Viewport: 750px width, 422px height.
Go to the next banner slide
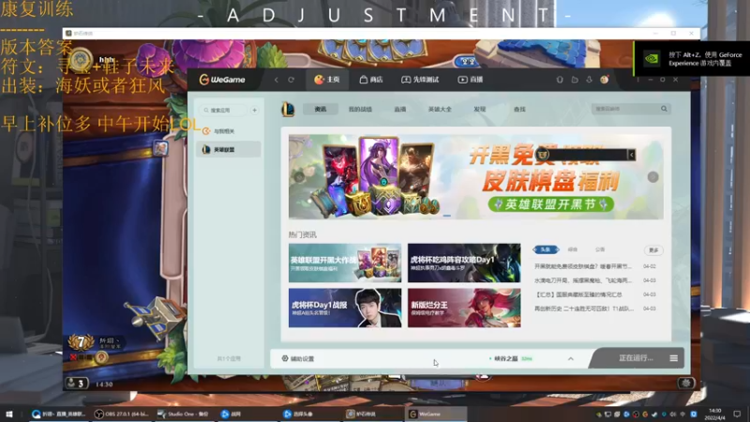click(x=652, y=177)
